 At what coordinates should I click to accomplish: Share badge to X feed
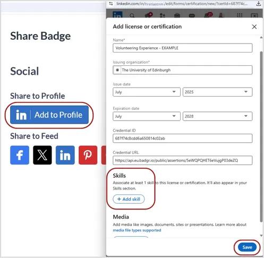click(42, 155)
